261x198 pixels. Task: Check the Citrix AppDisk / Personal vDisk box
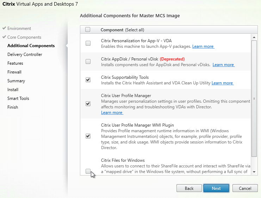pos(88,62)
